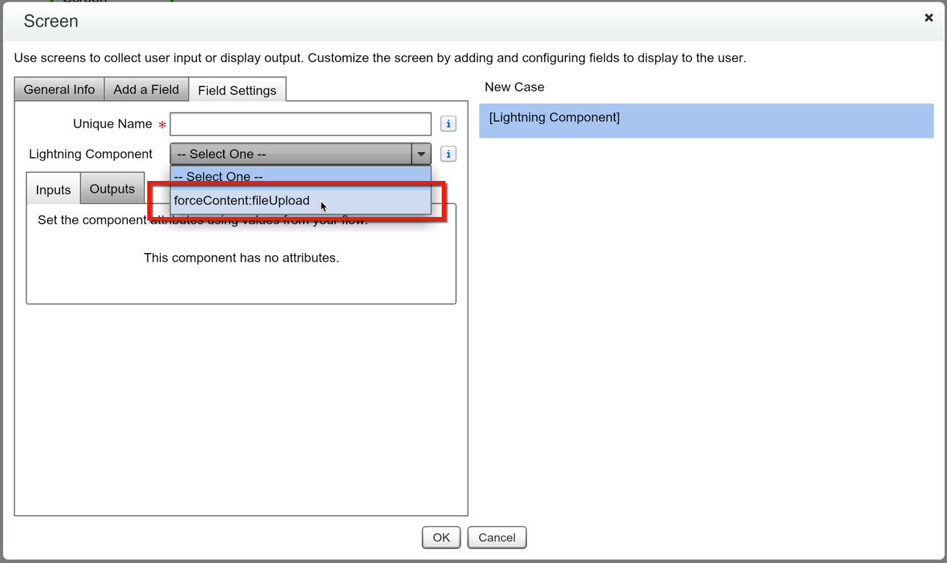Open the Inputs tab
Viewport: 947px width, 563px height.
(52, 190)
